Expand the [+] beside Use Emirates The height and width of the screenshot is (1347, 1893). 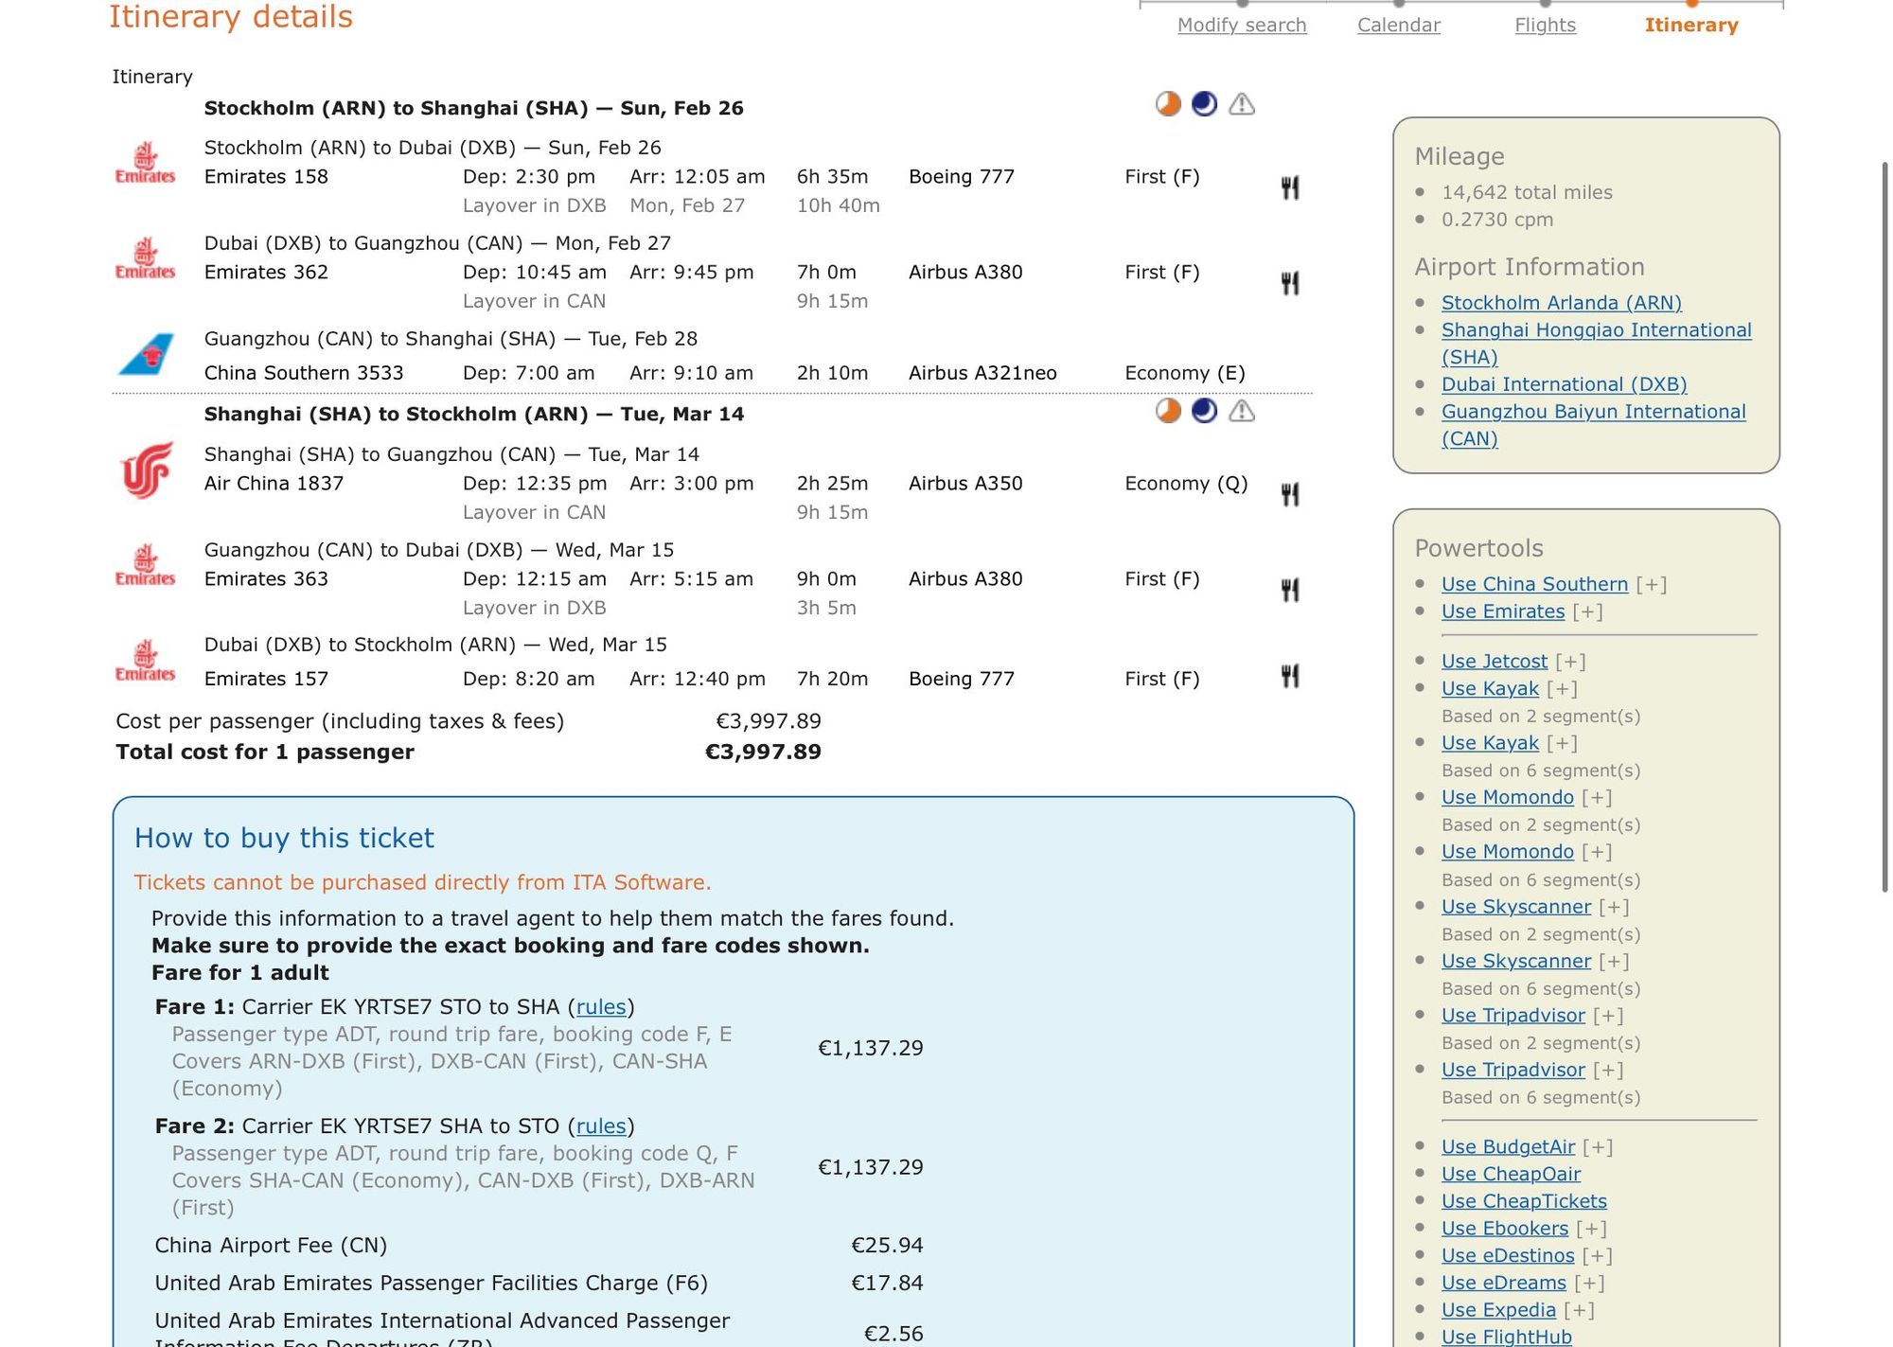pos(1588,611)
